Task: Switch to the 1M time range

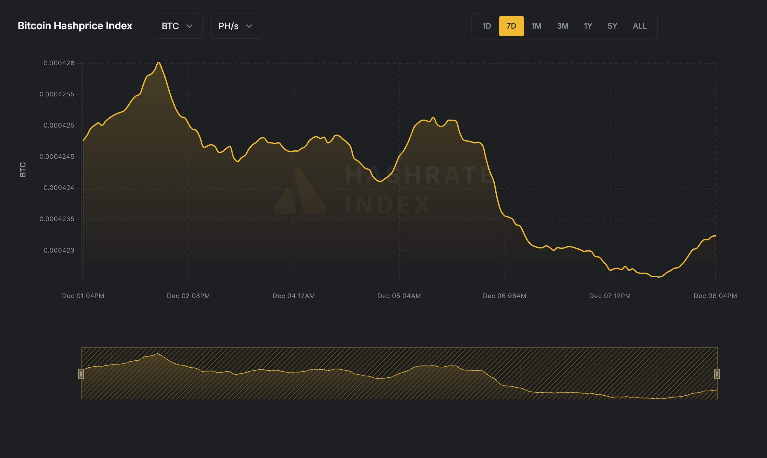Action: tap(536, 26)
